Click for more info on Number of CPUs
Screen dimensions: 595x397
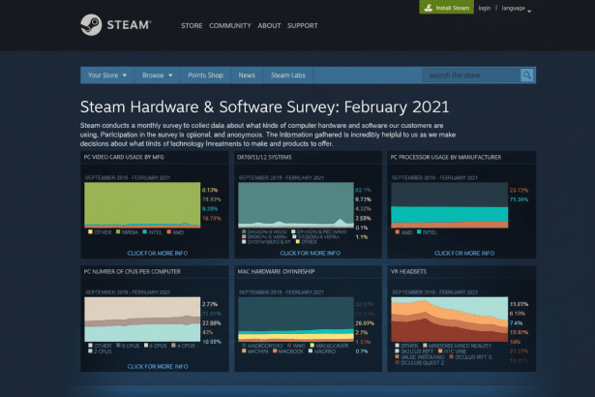[158, 366]
